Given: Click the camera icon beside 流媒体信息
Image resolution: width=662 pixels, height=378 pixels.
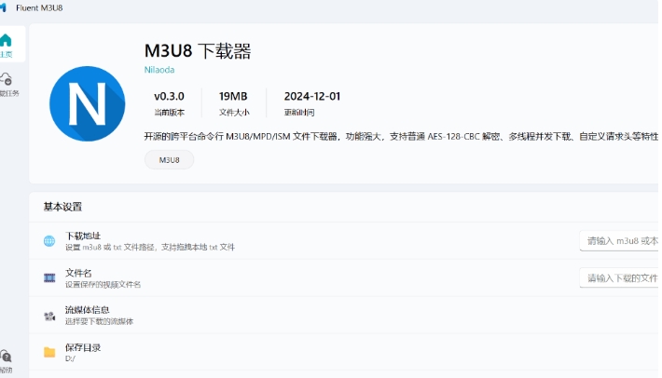Looking at the screenshot, I should click(x=49, y=316).
